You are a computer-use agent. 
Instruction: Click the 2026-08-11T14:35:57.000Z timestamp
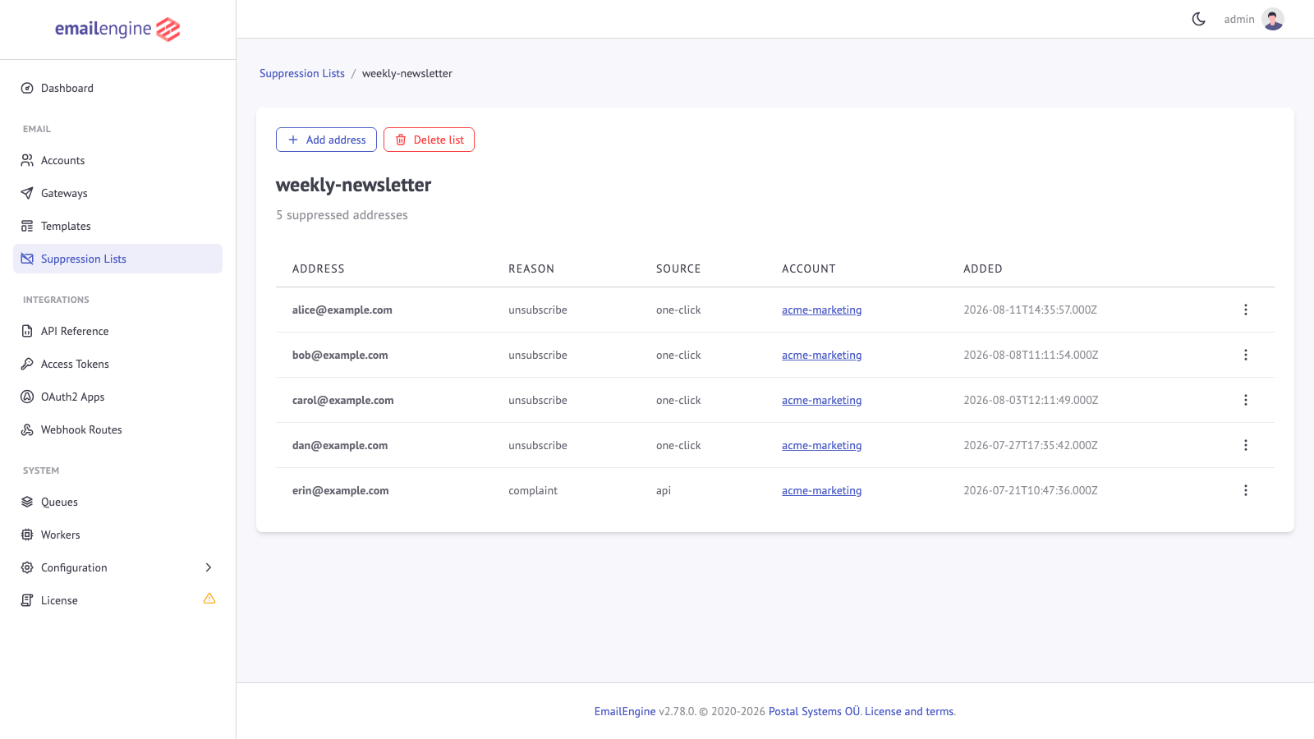1031,310
